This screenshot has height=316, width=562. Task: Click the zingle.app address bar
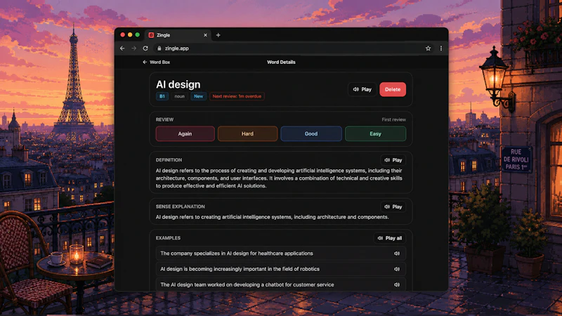(x=289, y=48)
